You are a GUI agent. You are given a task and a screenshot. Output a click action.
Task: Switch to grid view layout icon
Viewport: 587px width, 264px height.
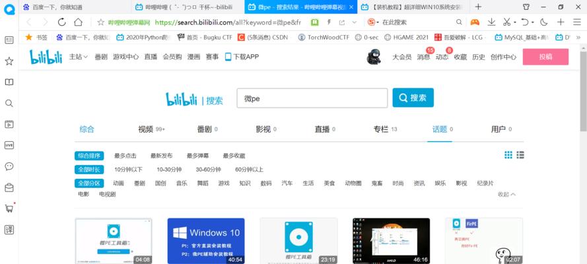coord(508,155)
